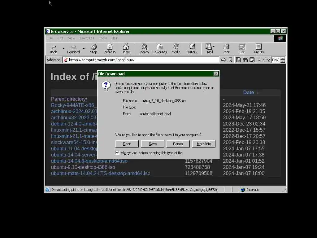Click the linuxmint-21.1-mate link
This screenshot has width=317, height=238.
74,136
